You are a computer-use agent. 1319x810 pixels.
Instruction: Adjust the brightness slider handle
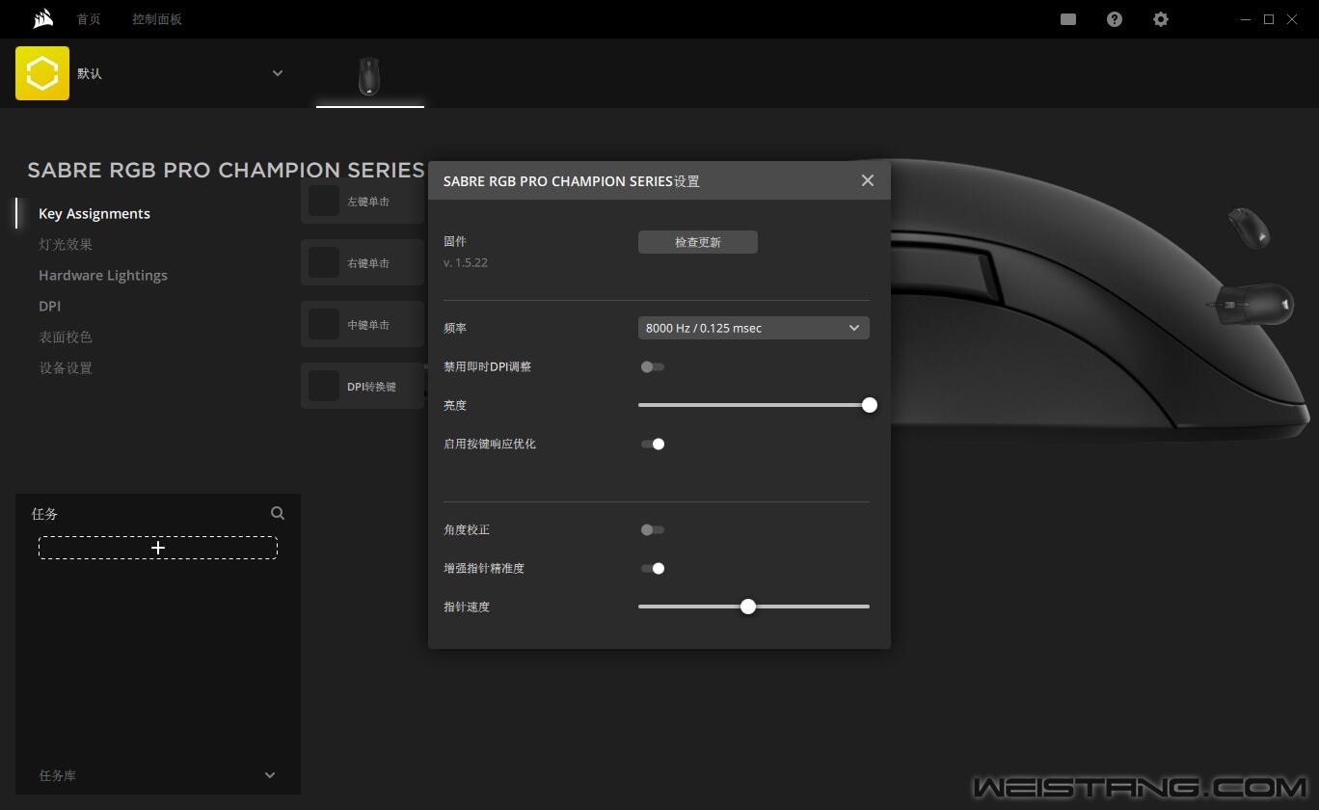point(870,405)
